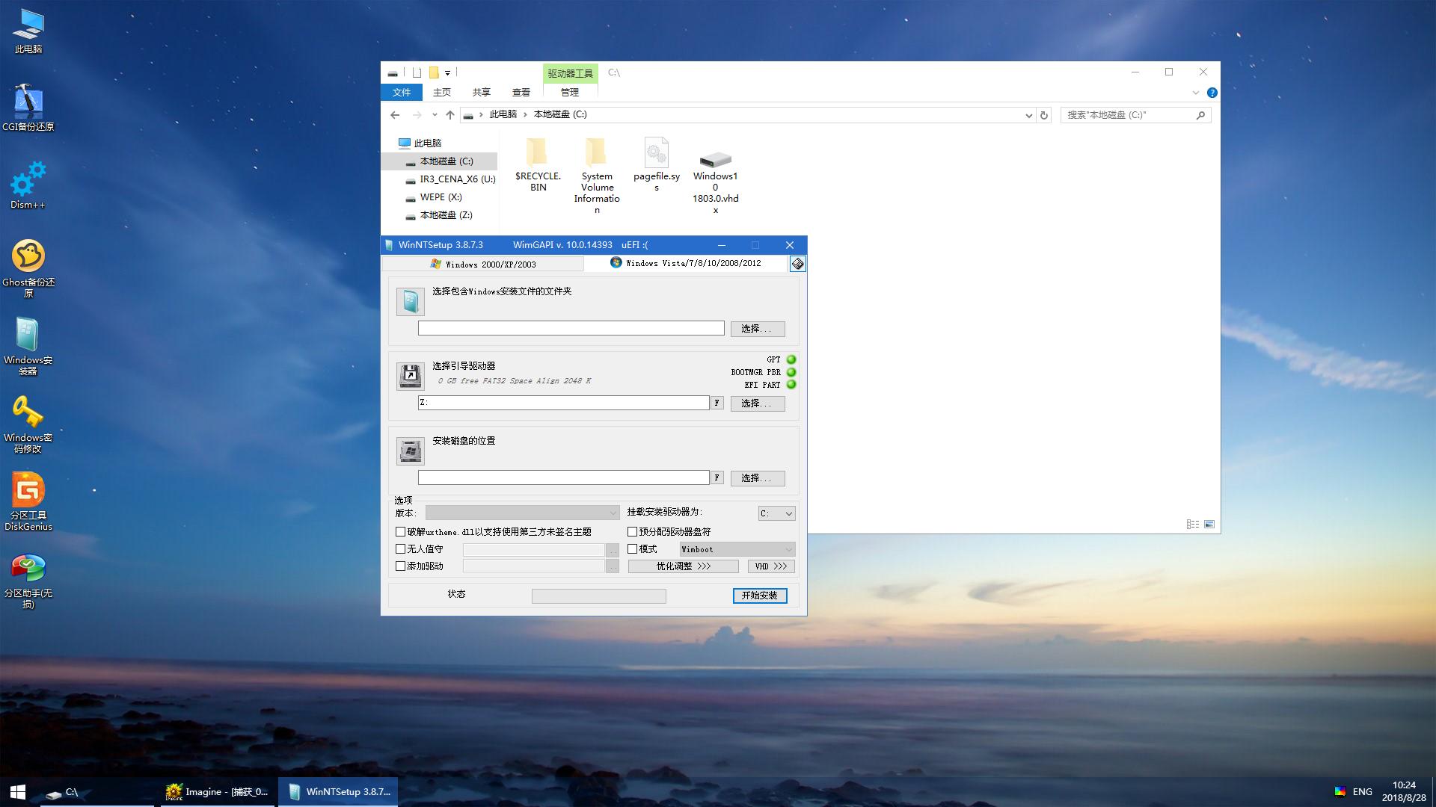Launch Dism++ from the desktop

tap(28, 185)
